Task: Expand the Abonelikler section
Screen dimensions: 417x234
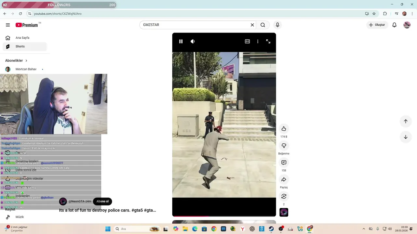Action: click(16, 60)
